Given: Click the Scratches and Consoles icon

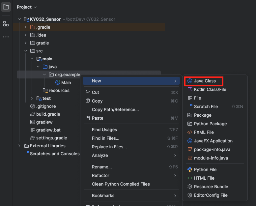Looking at the screenshot, I should tap(26, 153).
